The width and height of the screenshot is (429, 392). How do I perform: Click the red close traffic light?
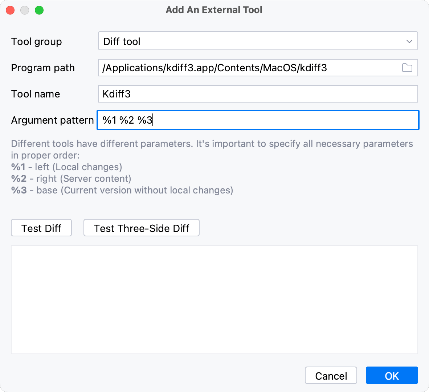click(10, 10)
